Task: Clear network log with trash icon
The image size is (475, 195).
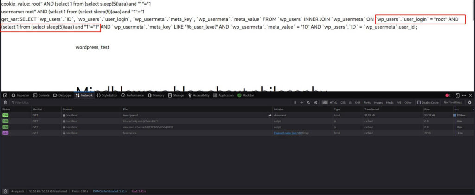Action: coord(5,103)
